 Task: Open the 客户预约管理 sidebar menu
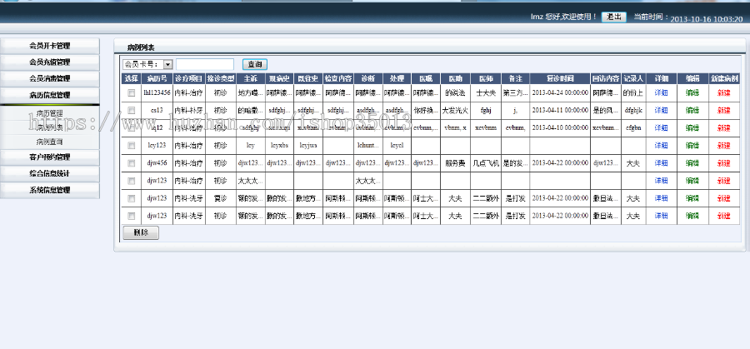click(50, 157)
